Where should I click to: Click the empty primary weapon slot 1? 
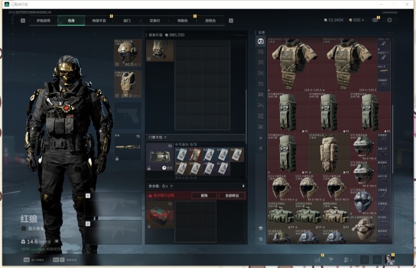pyautogui.click(x=114, y=204)
